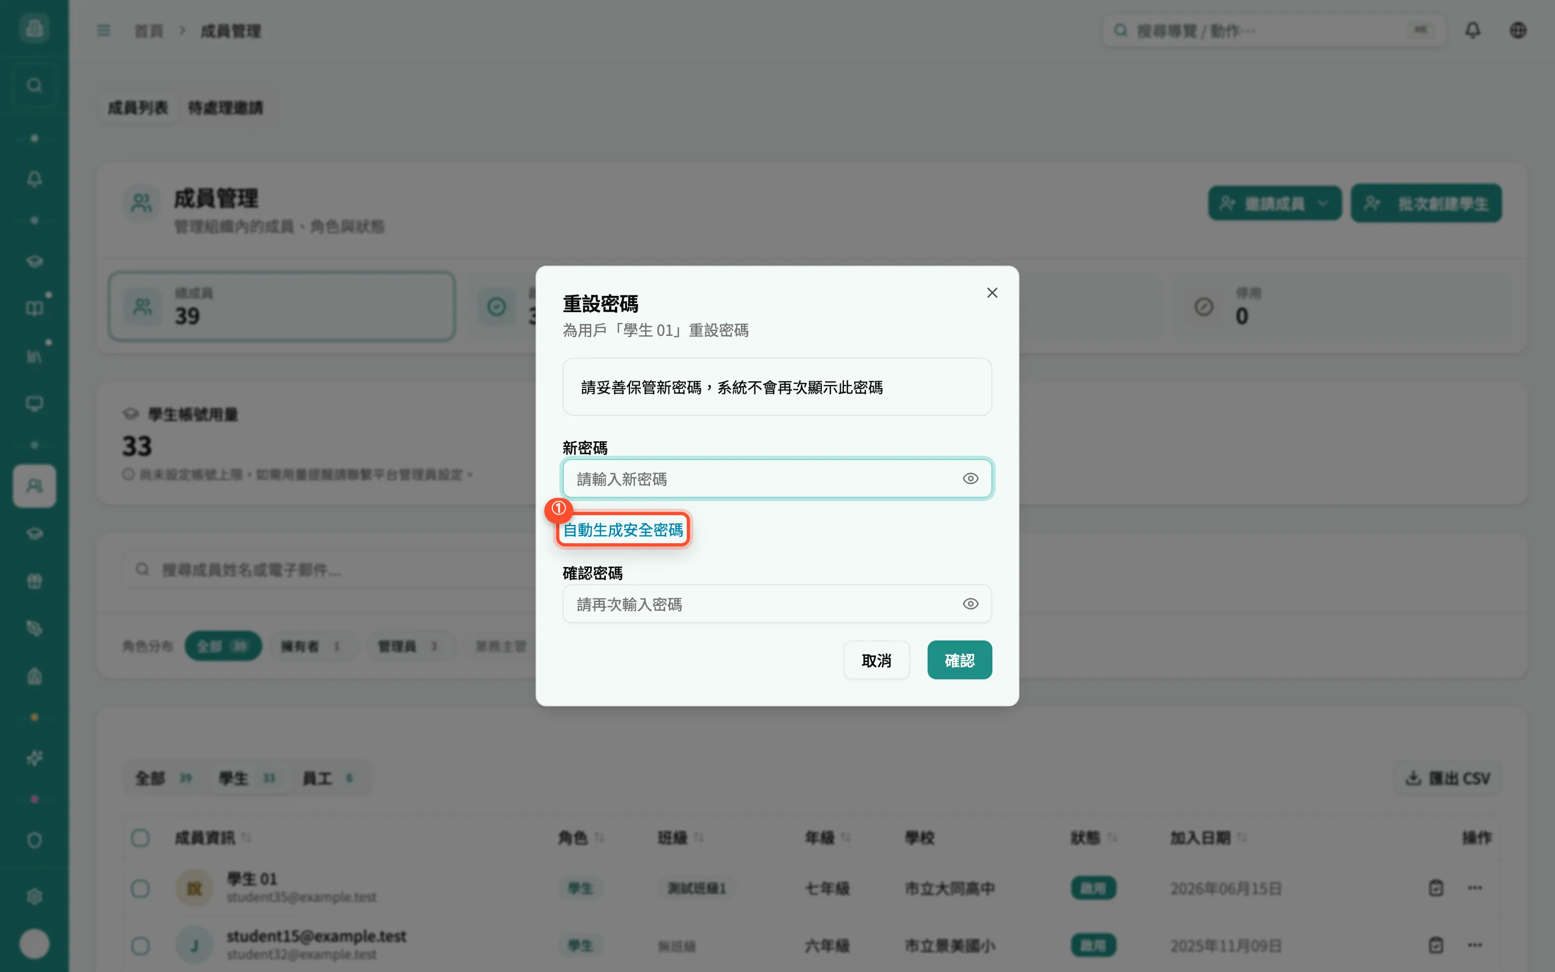The image size is (1555, 972).
Task: Click the user avatar at sidebar bottom
Action: click(x=34, y=944)
